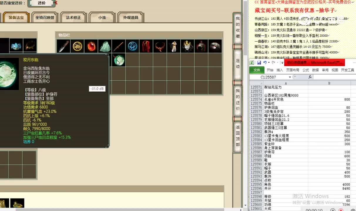The width and height of the screenshot is (356, 211).
Task: Select the red necklace inventory item
Action: coord(160,46)
